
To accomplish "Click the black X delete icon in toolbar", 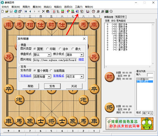I will 43,11.
